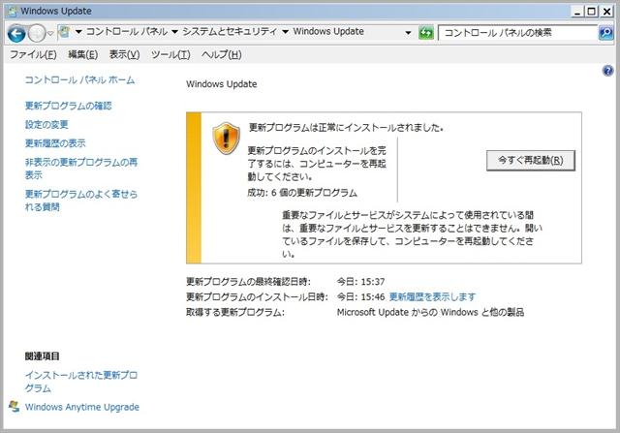Open the 編集(E) menu
Image resolution: width=620 pixels, height=433 pixels.
point(83,54)
